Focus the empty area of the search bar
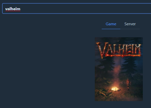This screenshot has height=108, width=151. coord(85,9)
